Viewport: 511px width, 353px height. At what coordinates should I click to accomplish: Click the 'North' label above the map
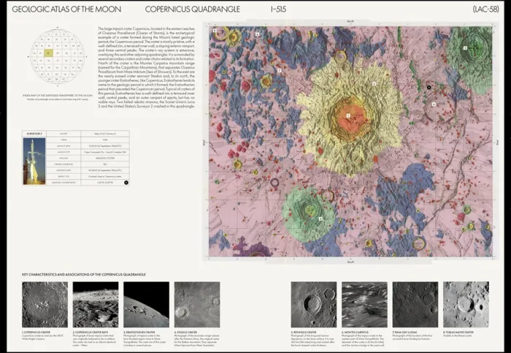(350, 21)
